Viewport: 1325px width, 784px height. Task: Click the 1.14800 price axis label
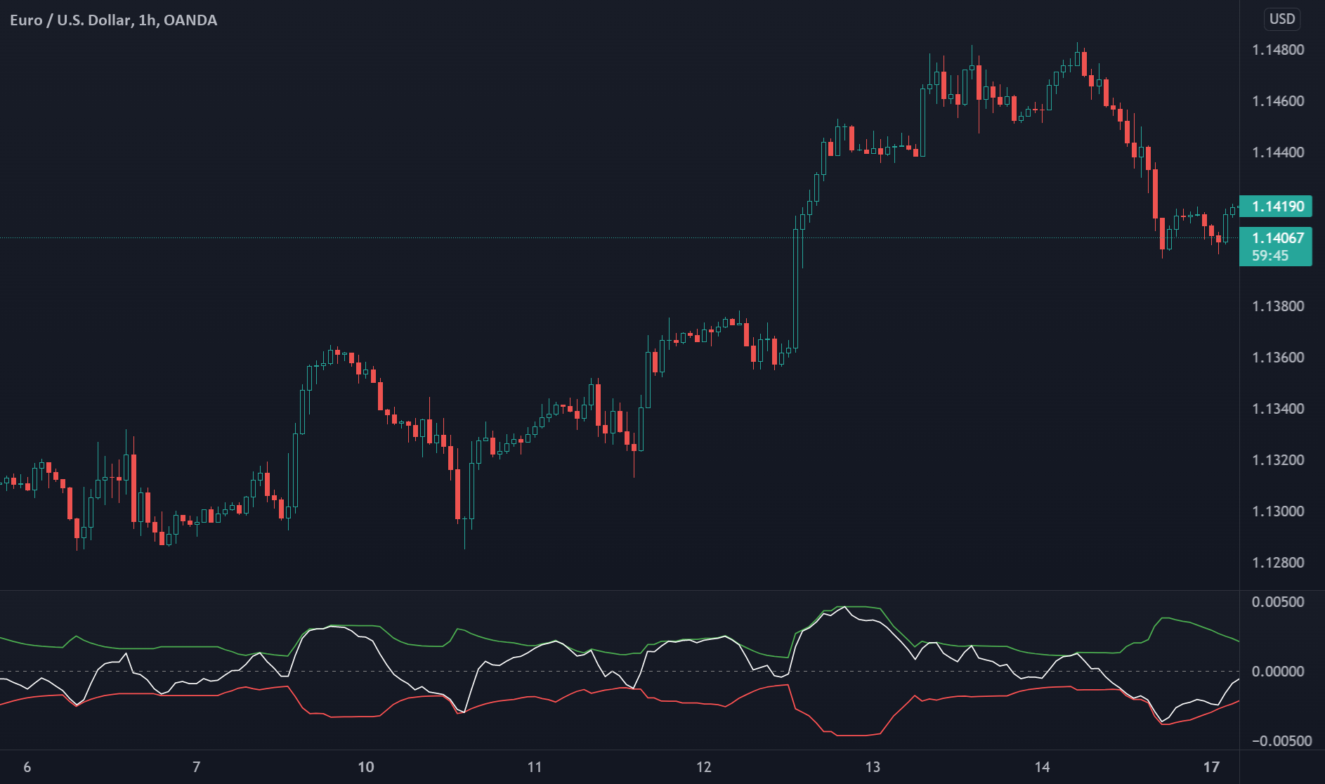[1278, 50]
